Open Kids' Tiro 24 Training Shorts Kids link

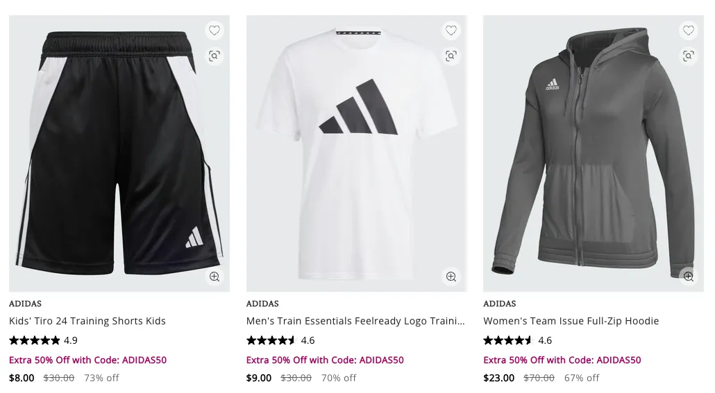(x=87, y=321)
